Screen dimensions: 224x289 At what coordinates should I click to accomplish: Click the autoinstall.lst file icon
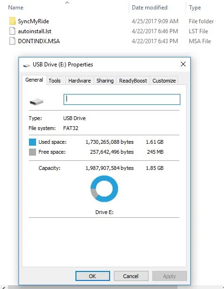coord(12,31)
